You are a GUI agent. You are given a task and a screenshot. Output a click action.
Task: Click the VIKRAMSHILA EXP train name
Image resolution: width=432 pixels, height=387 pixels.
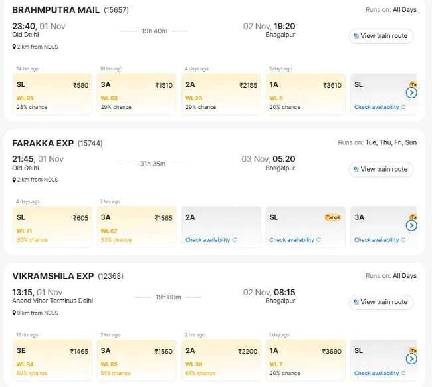pos(53,276)
